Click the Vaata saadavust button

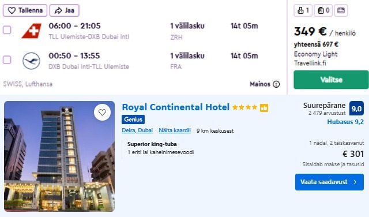(329, 182)
